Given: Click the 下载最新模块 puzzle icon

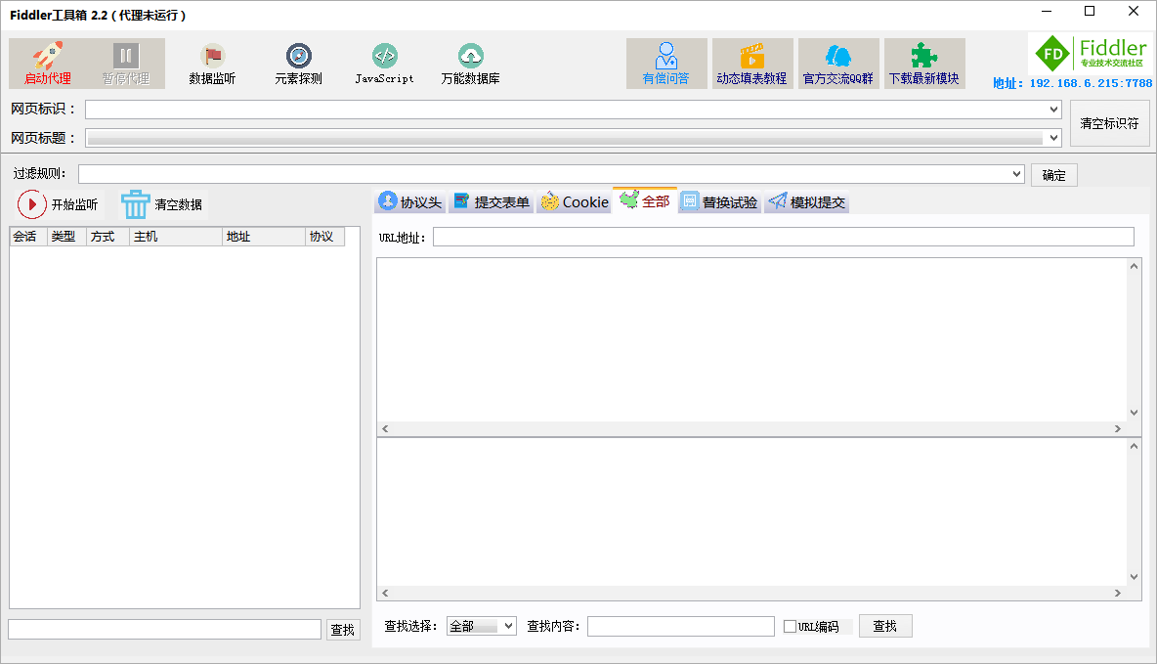Looking at the screenshot, I should click(x=924, y=63).
